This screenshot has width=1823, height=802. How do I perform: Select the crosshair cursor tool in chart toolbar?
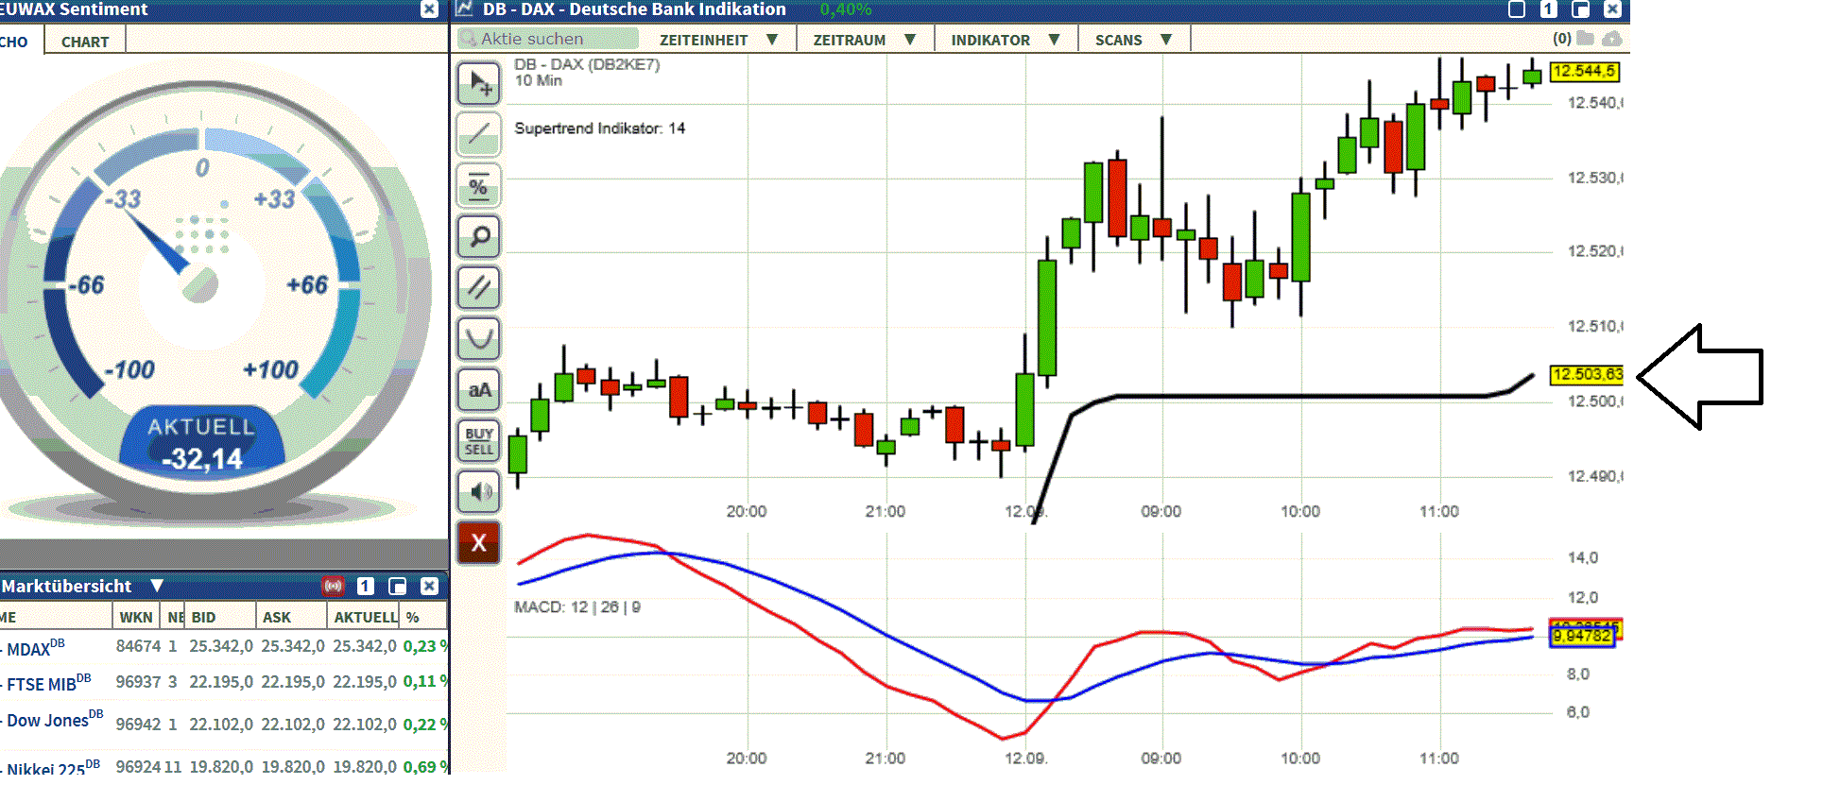pyautogui.click(x=479, y=83)
